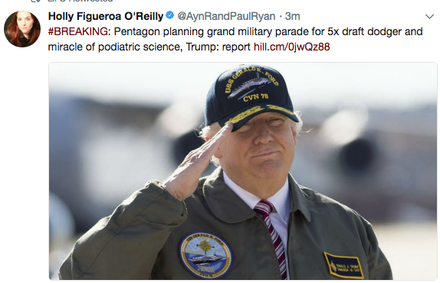440x283 pixels.
Task: Open the Holly Figueroa O'Reilly name link
Action: pos(106,16)
